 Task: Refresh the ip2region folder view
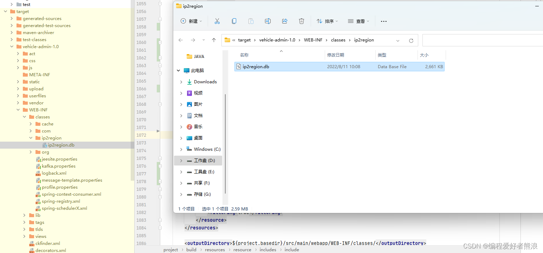click(x=411, y=40)
